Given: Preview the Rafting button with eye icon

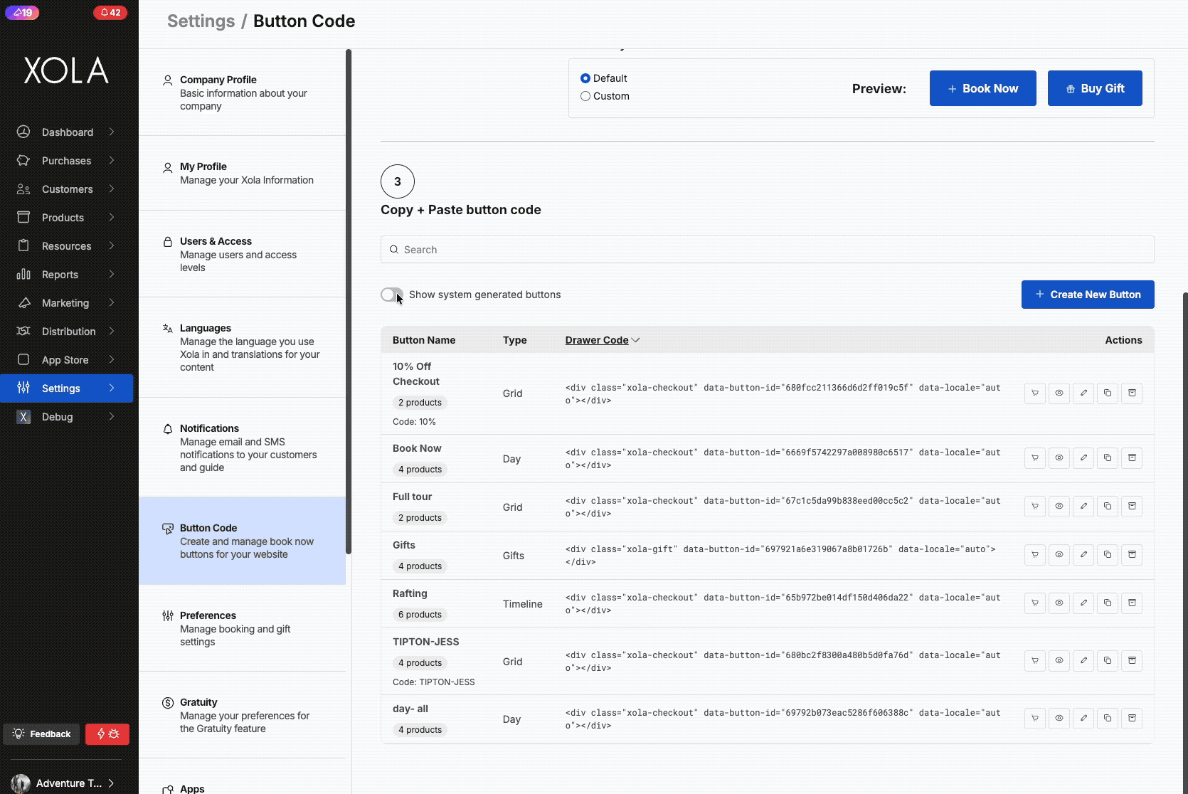Looking at the screenshot, I should [1059, 603].
